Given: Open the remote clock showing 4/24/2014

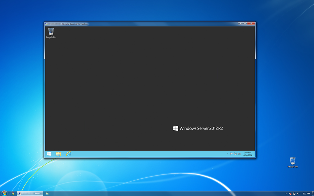Looking at the screenshot, I should (x=248, y=154).
